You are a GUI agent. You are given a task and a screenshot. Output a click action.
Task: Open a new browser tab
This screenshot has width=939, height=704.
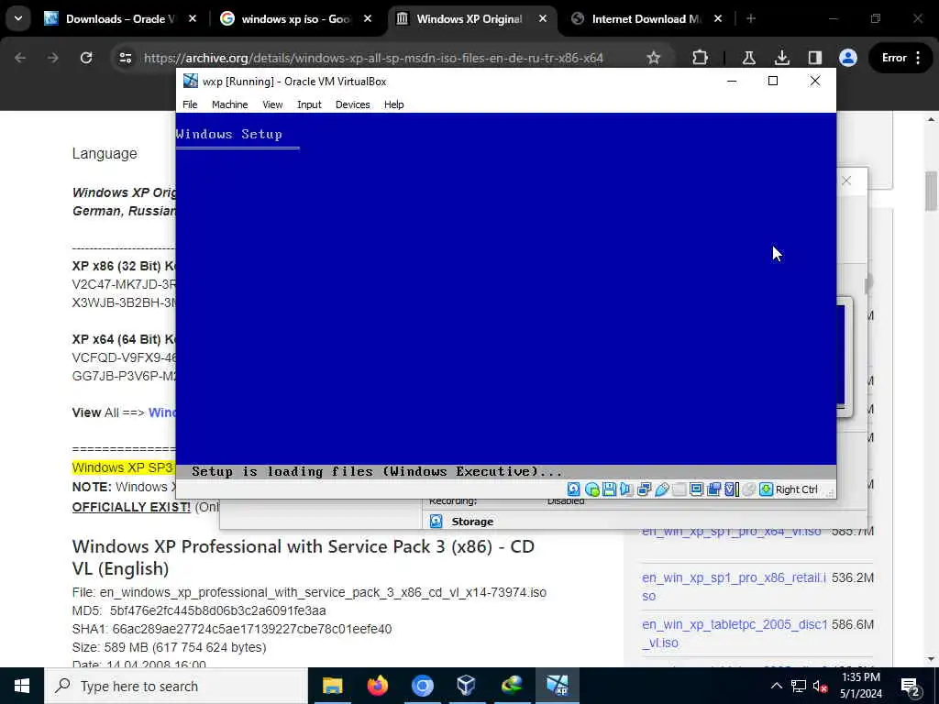tap(750, 18)
